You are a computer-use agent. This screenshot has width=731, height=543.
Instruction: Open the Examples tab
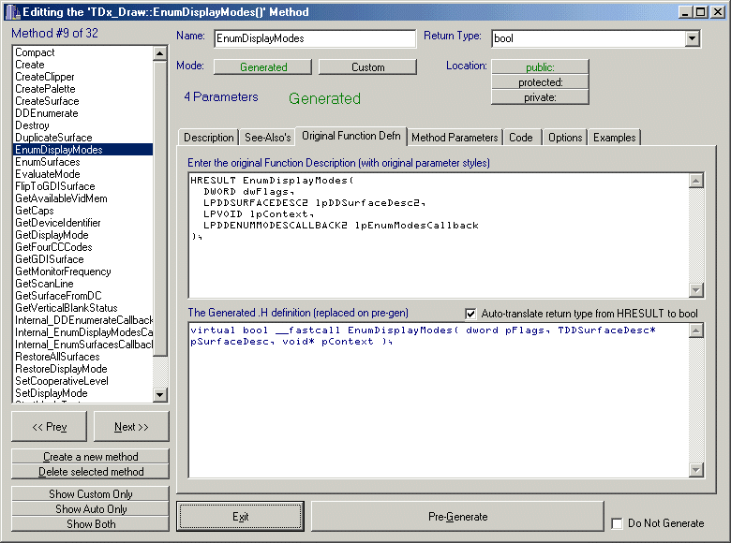point(614,138)
